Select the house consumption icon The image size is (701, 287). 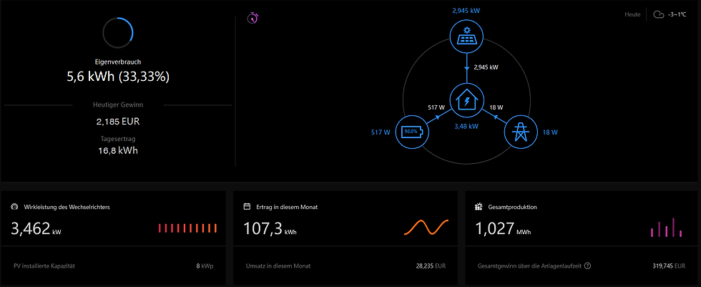[x=466, y=102]
